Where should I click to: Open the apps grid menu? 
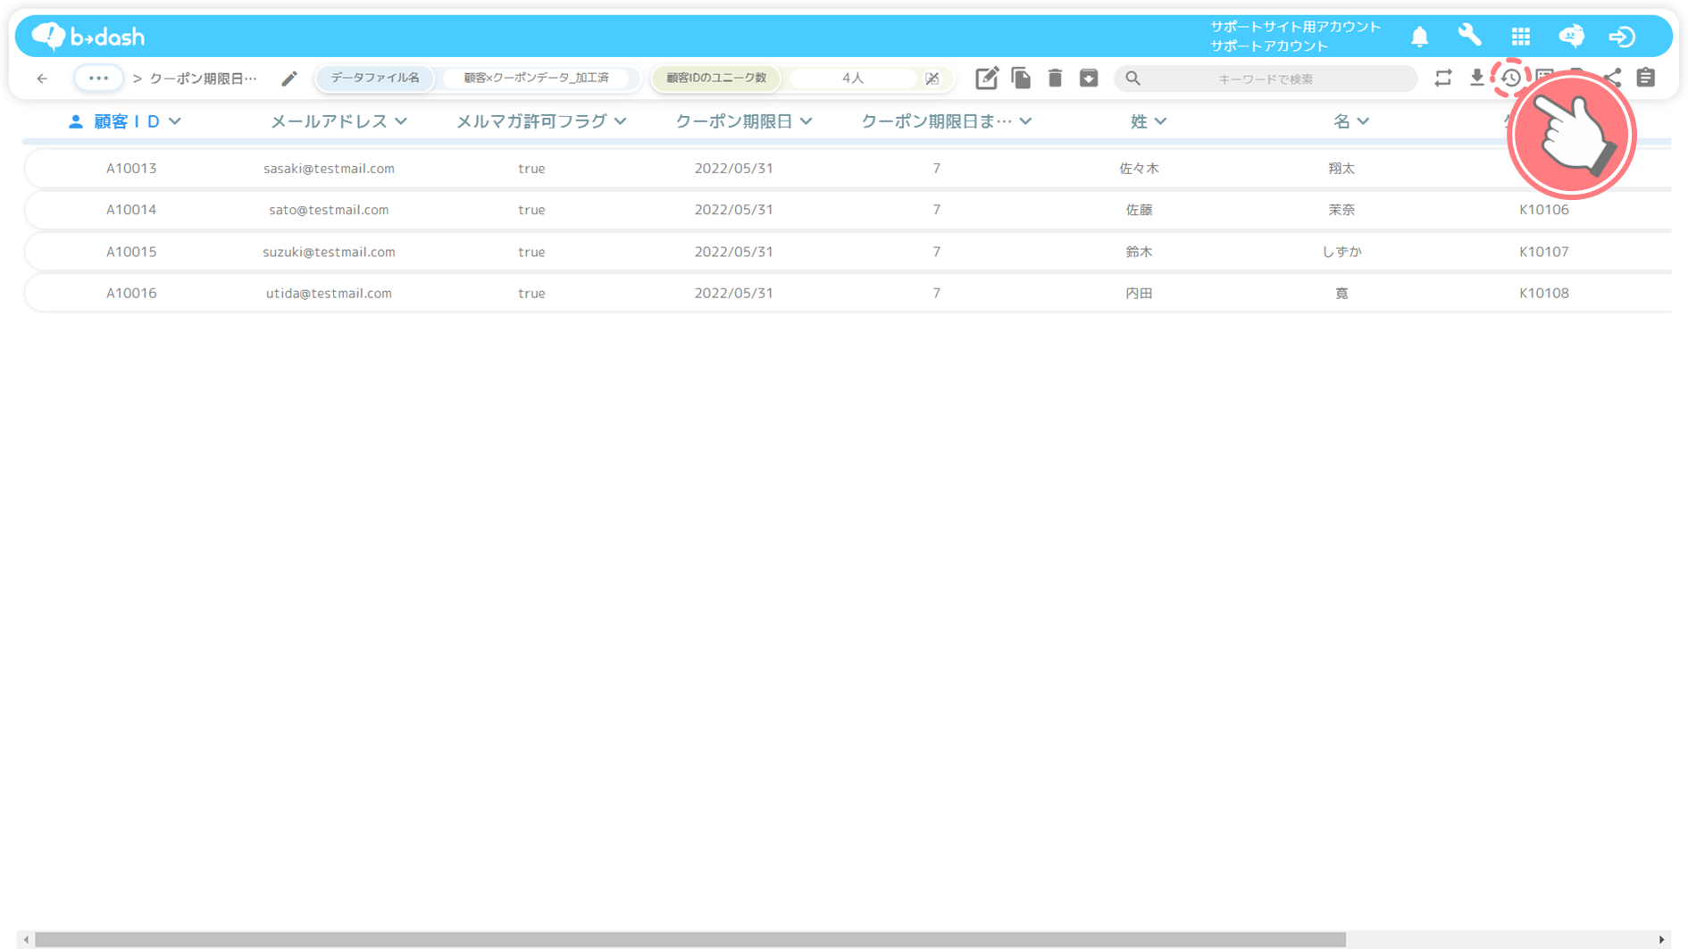tap(1520, 37)
